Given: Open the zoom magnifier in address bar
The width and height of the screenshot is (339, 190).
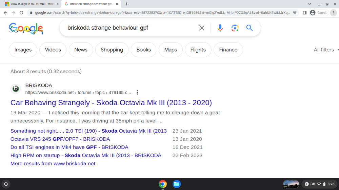Looking at the screenshot, I should (295, 13).
